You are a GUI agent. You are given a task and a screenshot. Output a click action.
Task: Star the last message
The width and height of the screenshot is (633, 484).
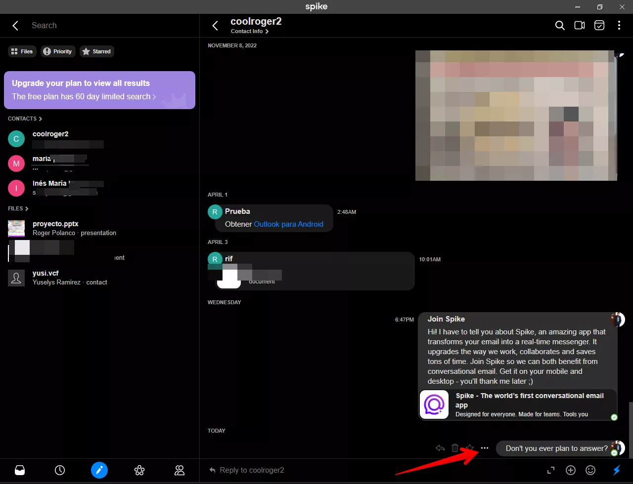[470, 448]
